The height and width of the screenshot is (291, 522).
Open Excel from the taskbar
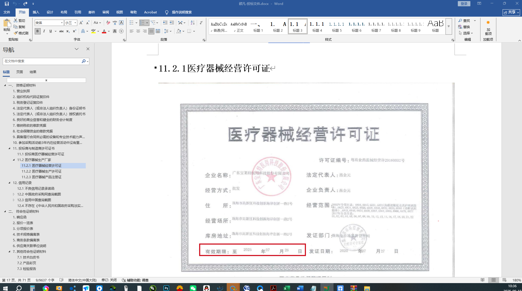click(x=287, y=288)
